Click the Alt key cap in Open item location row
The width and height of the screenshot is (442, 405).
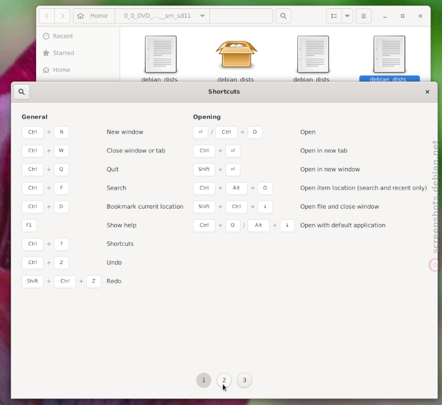(237, 188)
